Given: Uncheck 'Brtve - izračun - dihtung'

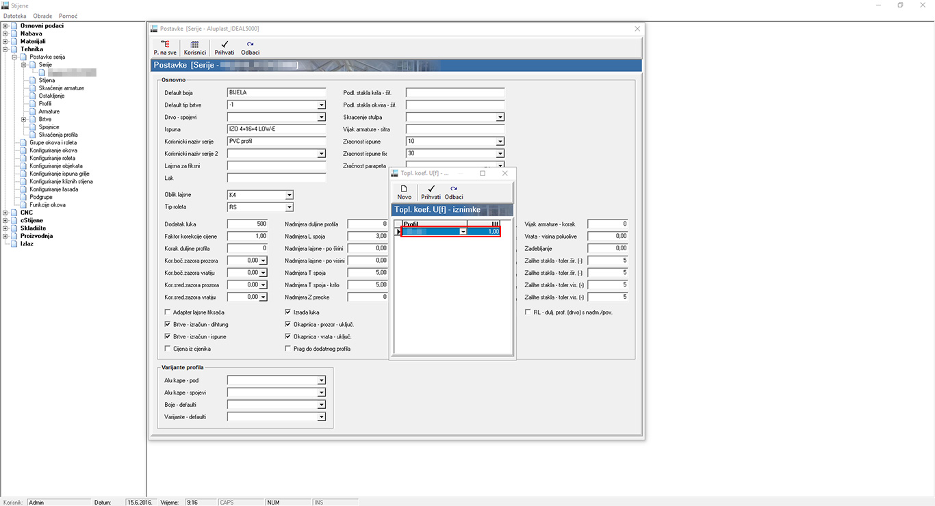Looking at the screenshot, I should (x=168, y=325).
